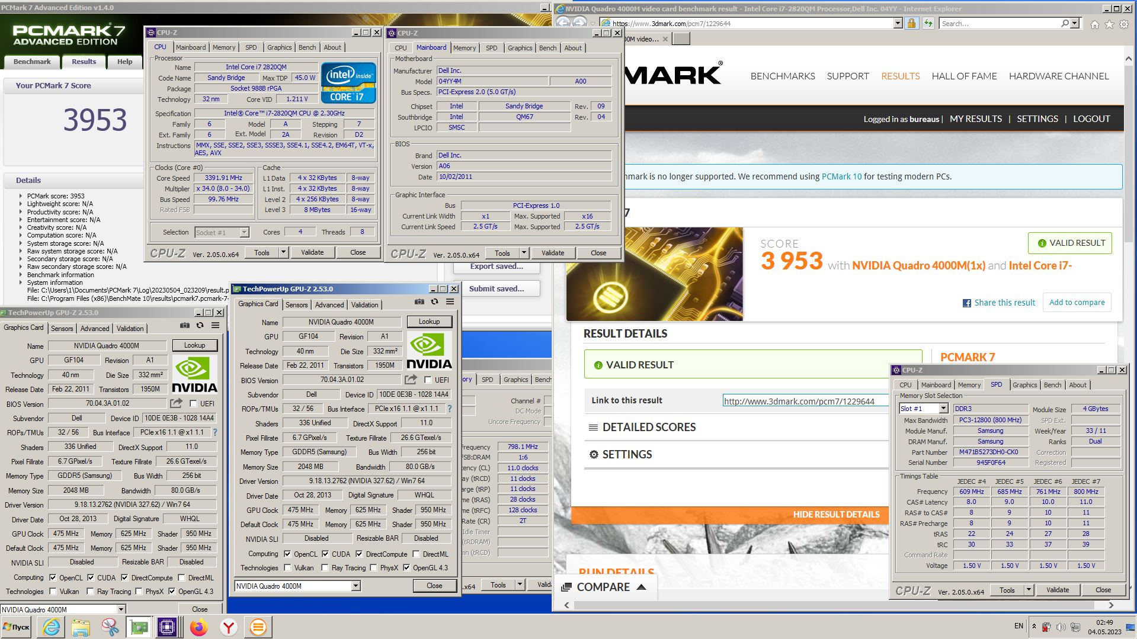This screenshot has height=639, width=1137.
Task: Expand the Benchmark information tree item in PCMark 7
Action: (21, 275)
